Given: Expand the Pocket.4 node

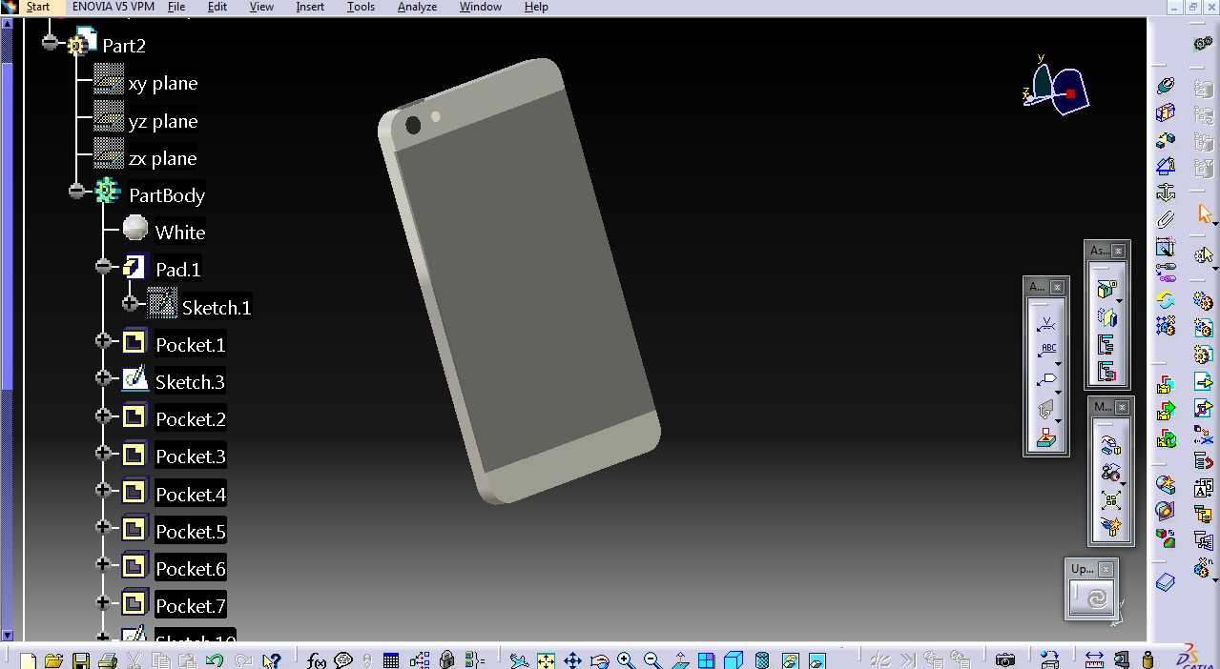Looking at the screenshot, I should tap(104, 490).
